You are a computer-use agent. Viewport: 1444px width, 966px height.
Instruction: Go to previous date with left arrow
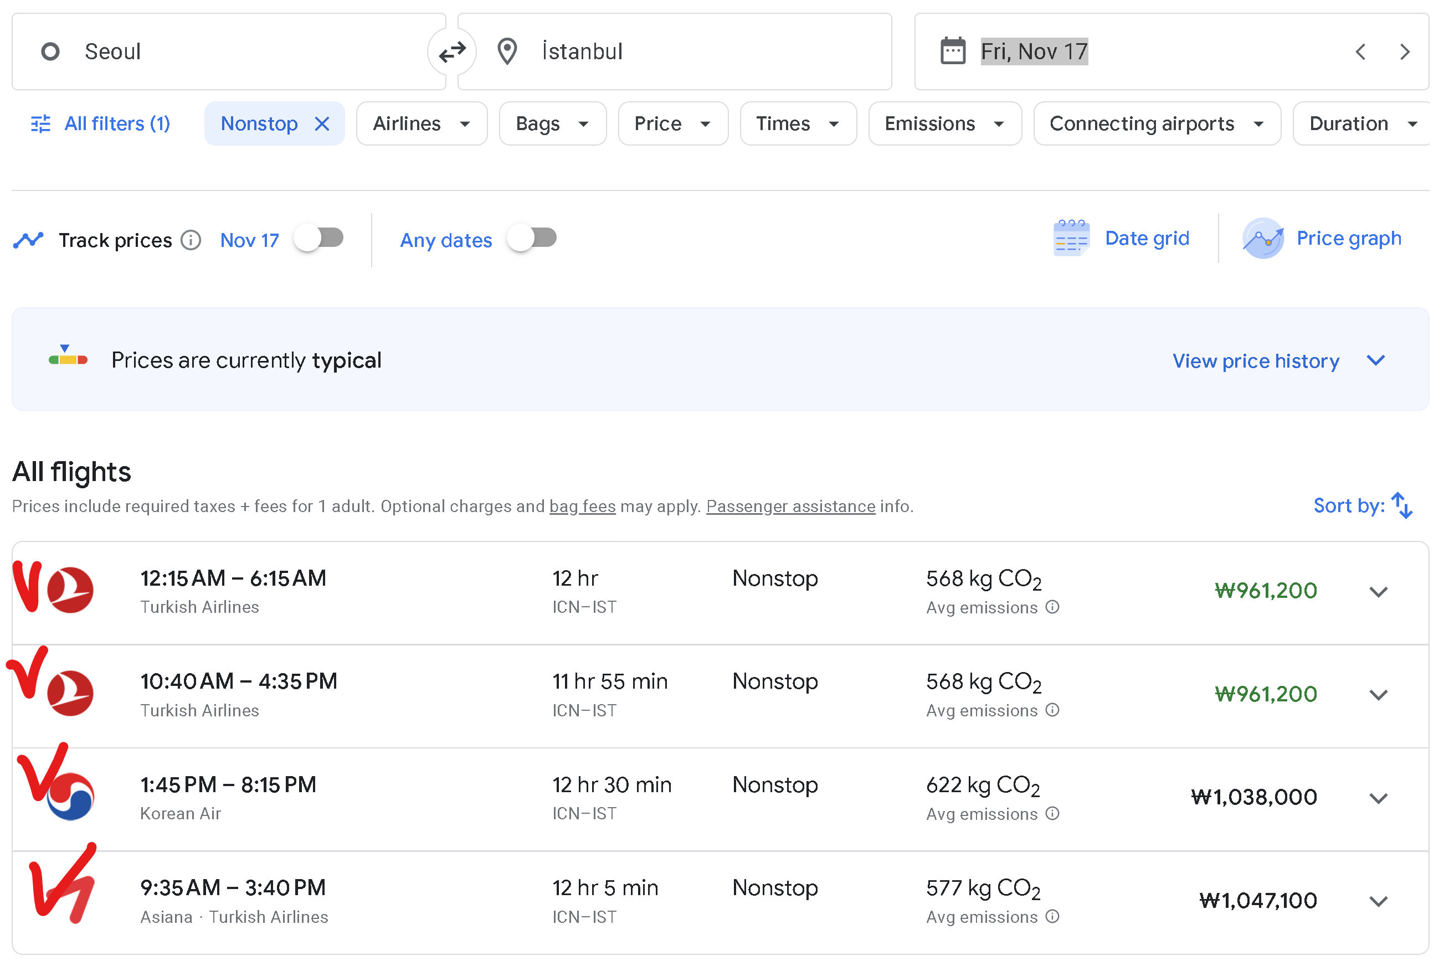coord(1360,51)
